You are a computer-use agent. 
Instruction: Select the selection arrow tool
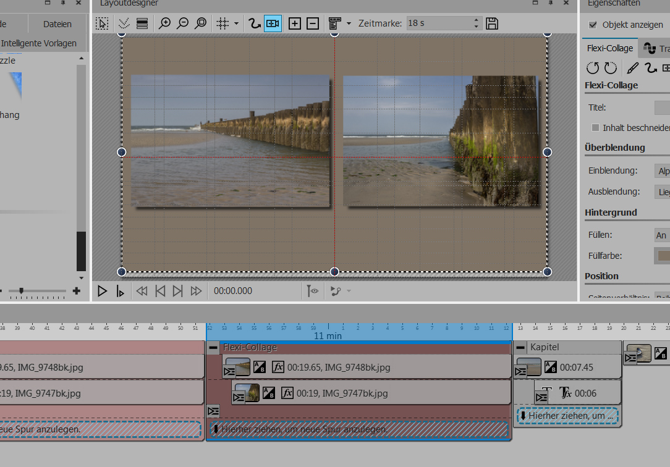pos(103,24)
